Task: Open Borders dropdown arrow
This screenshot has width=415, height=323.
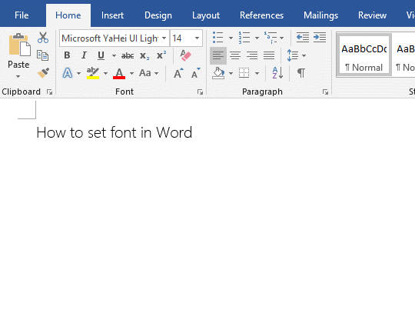Action: 257,73
